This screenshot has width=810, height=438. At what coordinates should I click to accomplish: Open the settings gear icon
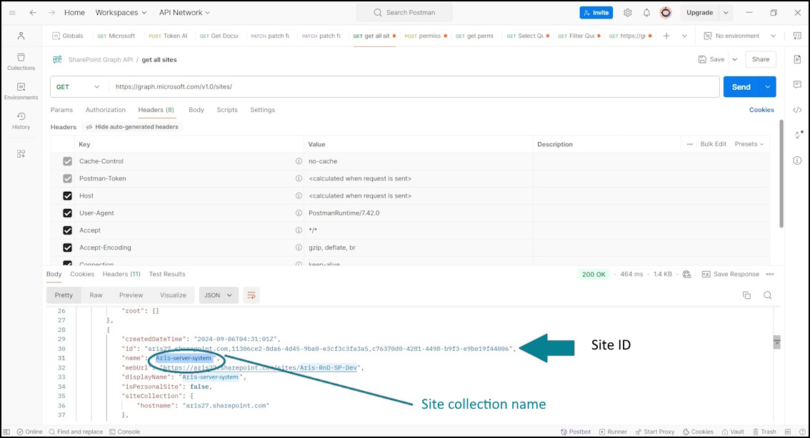pyautogui.click(x=627, y=12)
